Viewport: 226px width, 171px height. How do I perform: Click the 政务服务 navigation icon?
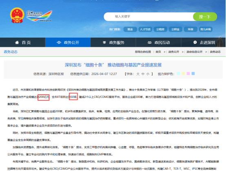[104, 42]
